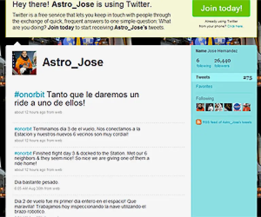Open the last avatar in Following list
The image size is (261, 217).
tap(246, 107)
